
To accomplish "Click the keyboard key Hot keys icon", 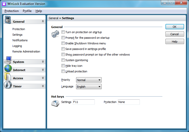I will (x=55, y=103).
